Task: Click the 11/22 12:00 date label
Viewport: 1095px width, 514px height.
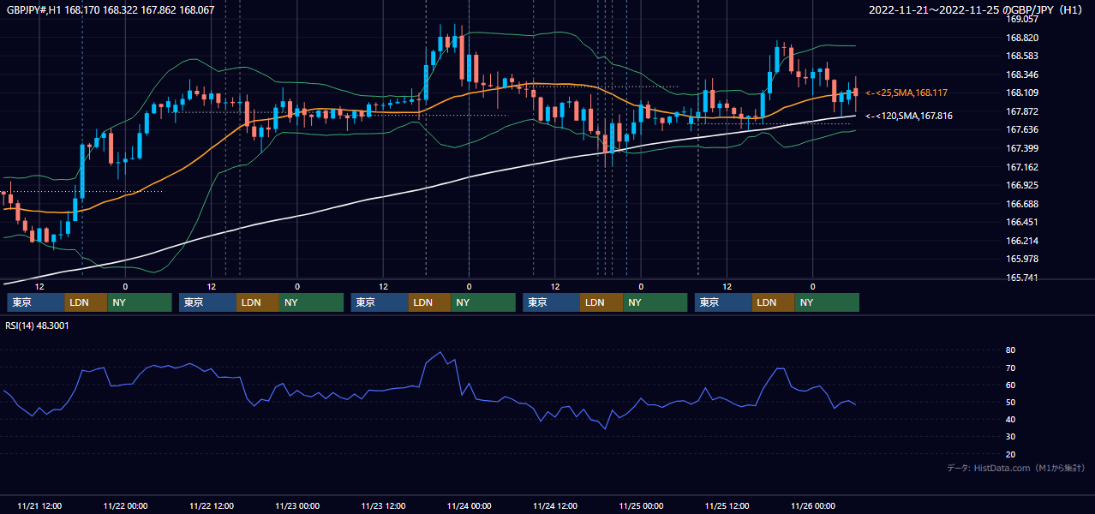Action: click(212, 505)
